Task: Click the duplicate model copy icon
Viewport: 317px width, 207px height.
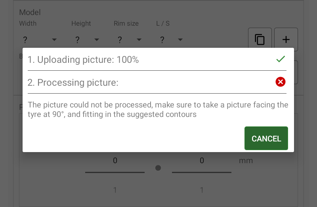Action: pos(260,40)
